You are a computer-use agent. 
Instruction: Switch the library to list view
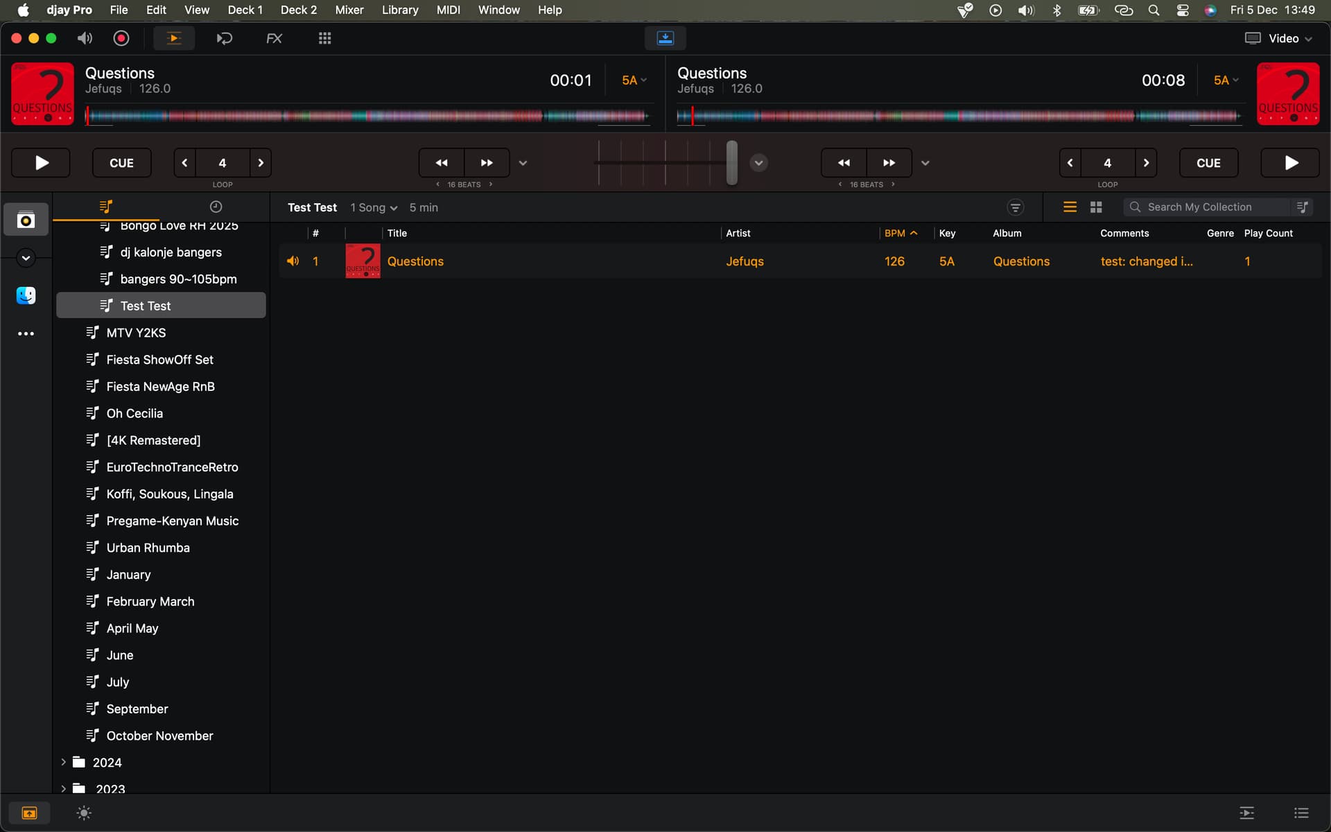point(1070,207)
